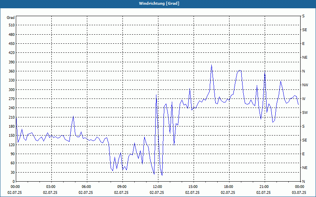Click the 21:00 time axis label
The height and width of the screenshot is (197, 316).
click(263, 186)
